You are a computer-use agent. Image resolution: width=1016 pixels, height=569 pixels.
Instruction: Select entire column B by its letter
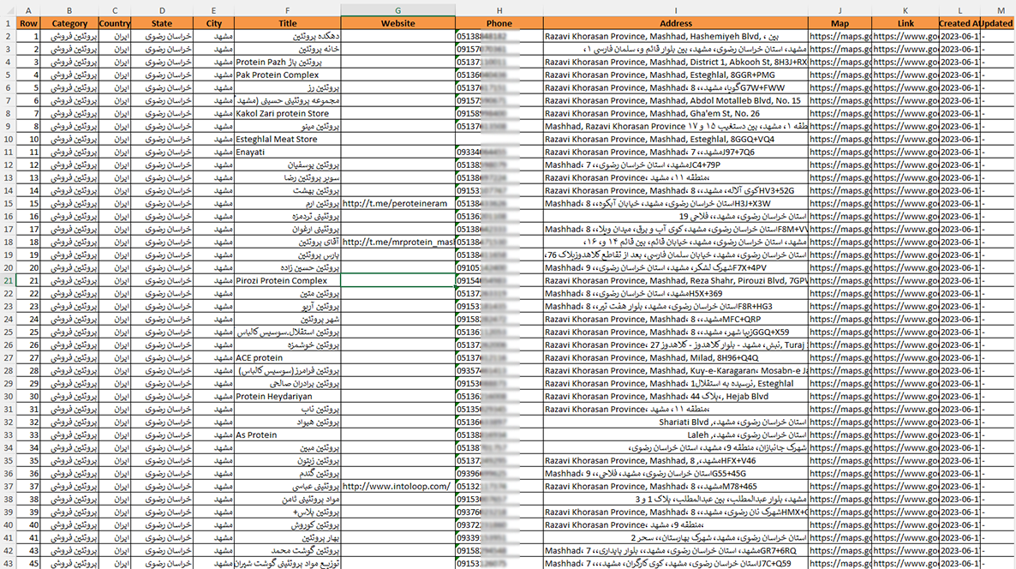(x=69, y=10)
